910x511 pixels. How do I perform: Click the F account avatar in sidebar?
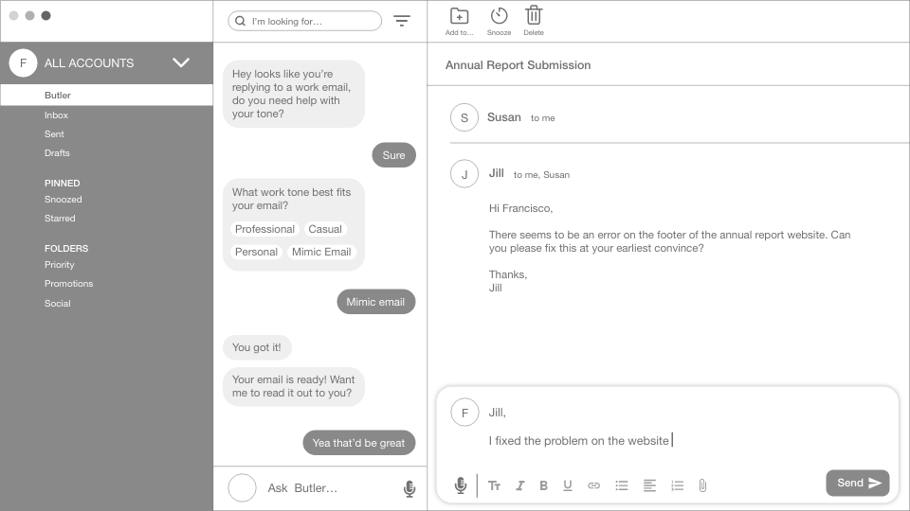pos(23,62)
